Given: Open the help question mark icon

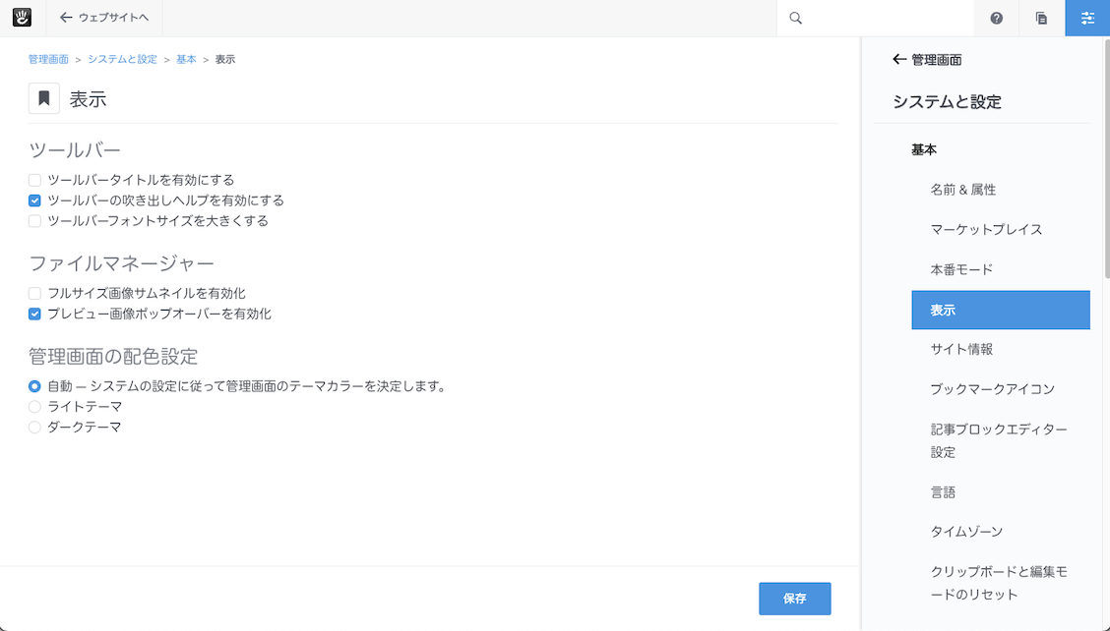Looking at the screenshot, I should [996, 19].
